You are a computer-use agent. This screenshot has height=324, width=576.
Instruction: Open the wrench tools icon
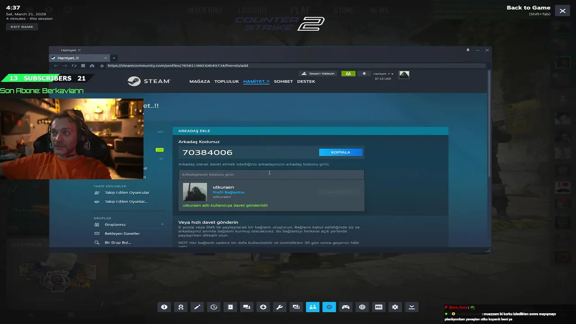coord(279,307)
